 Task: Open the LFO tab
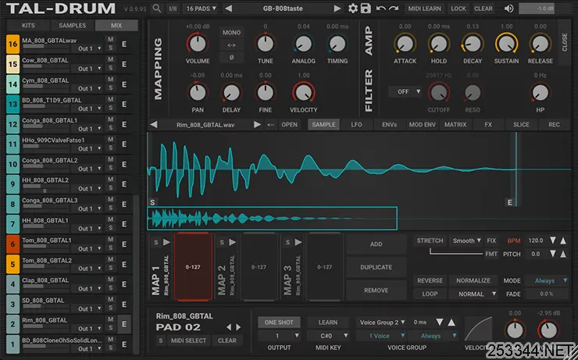356,124
